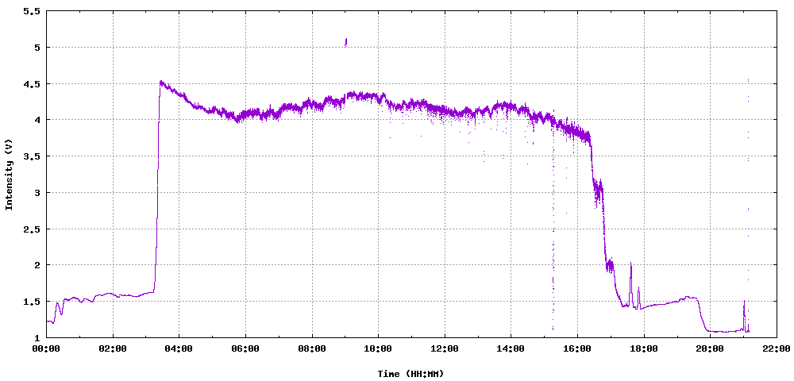794x381 pixels.
Task: Click the x-axis label '00:00'
Action: coord(47,348)
